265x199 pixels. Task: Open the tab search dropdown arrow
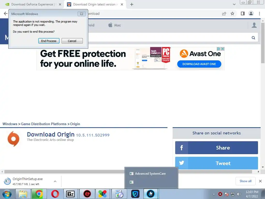click(x=234, y=4)
